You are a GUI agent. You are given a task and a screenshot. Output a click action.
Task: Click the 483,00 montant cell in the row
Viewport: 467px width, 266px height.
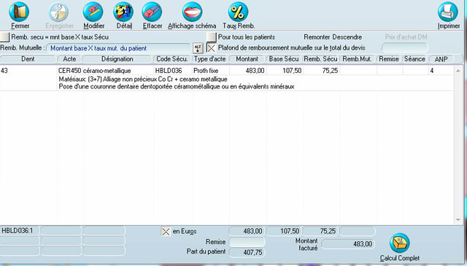248,71
